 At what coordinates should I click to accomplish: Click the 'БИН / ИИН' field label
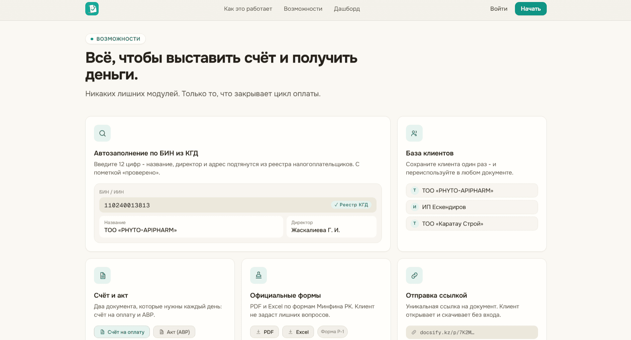click(111, 192)
